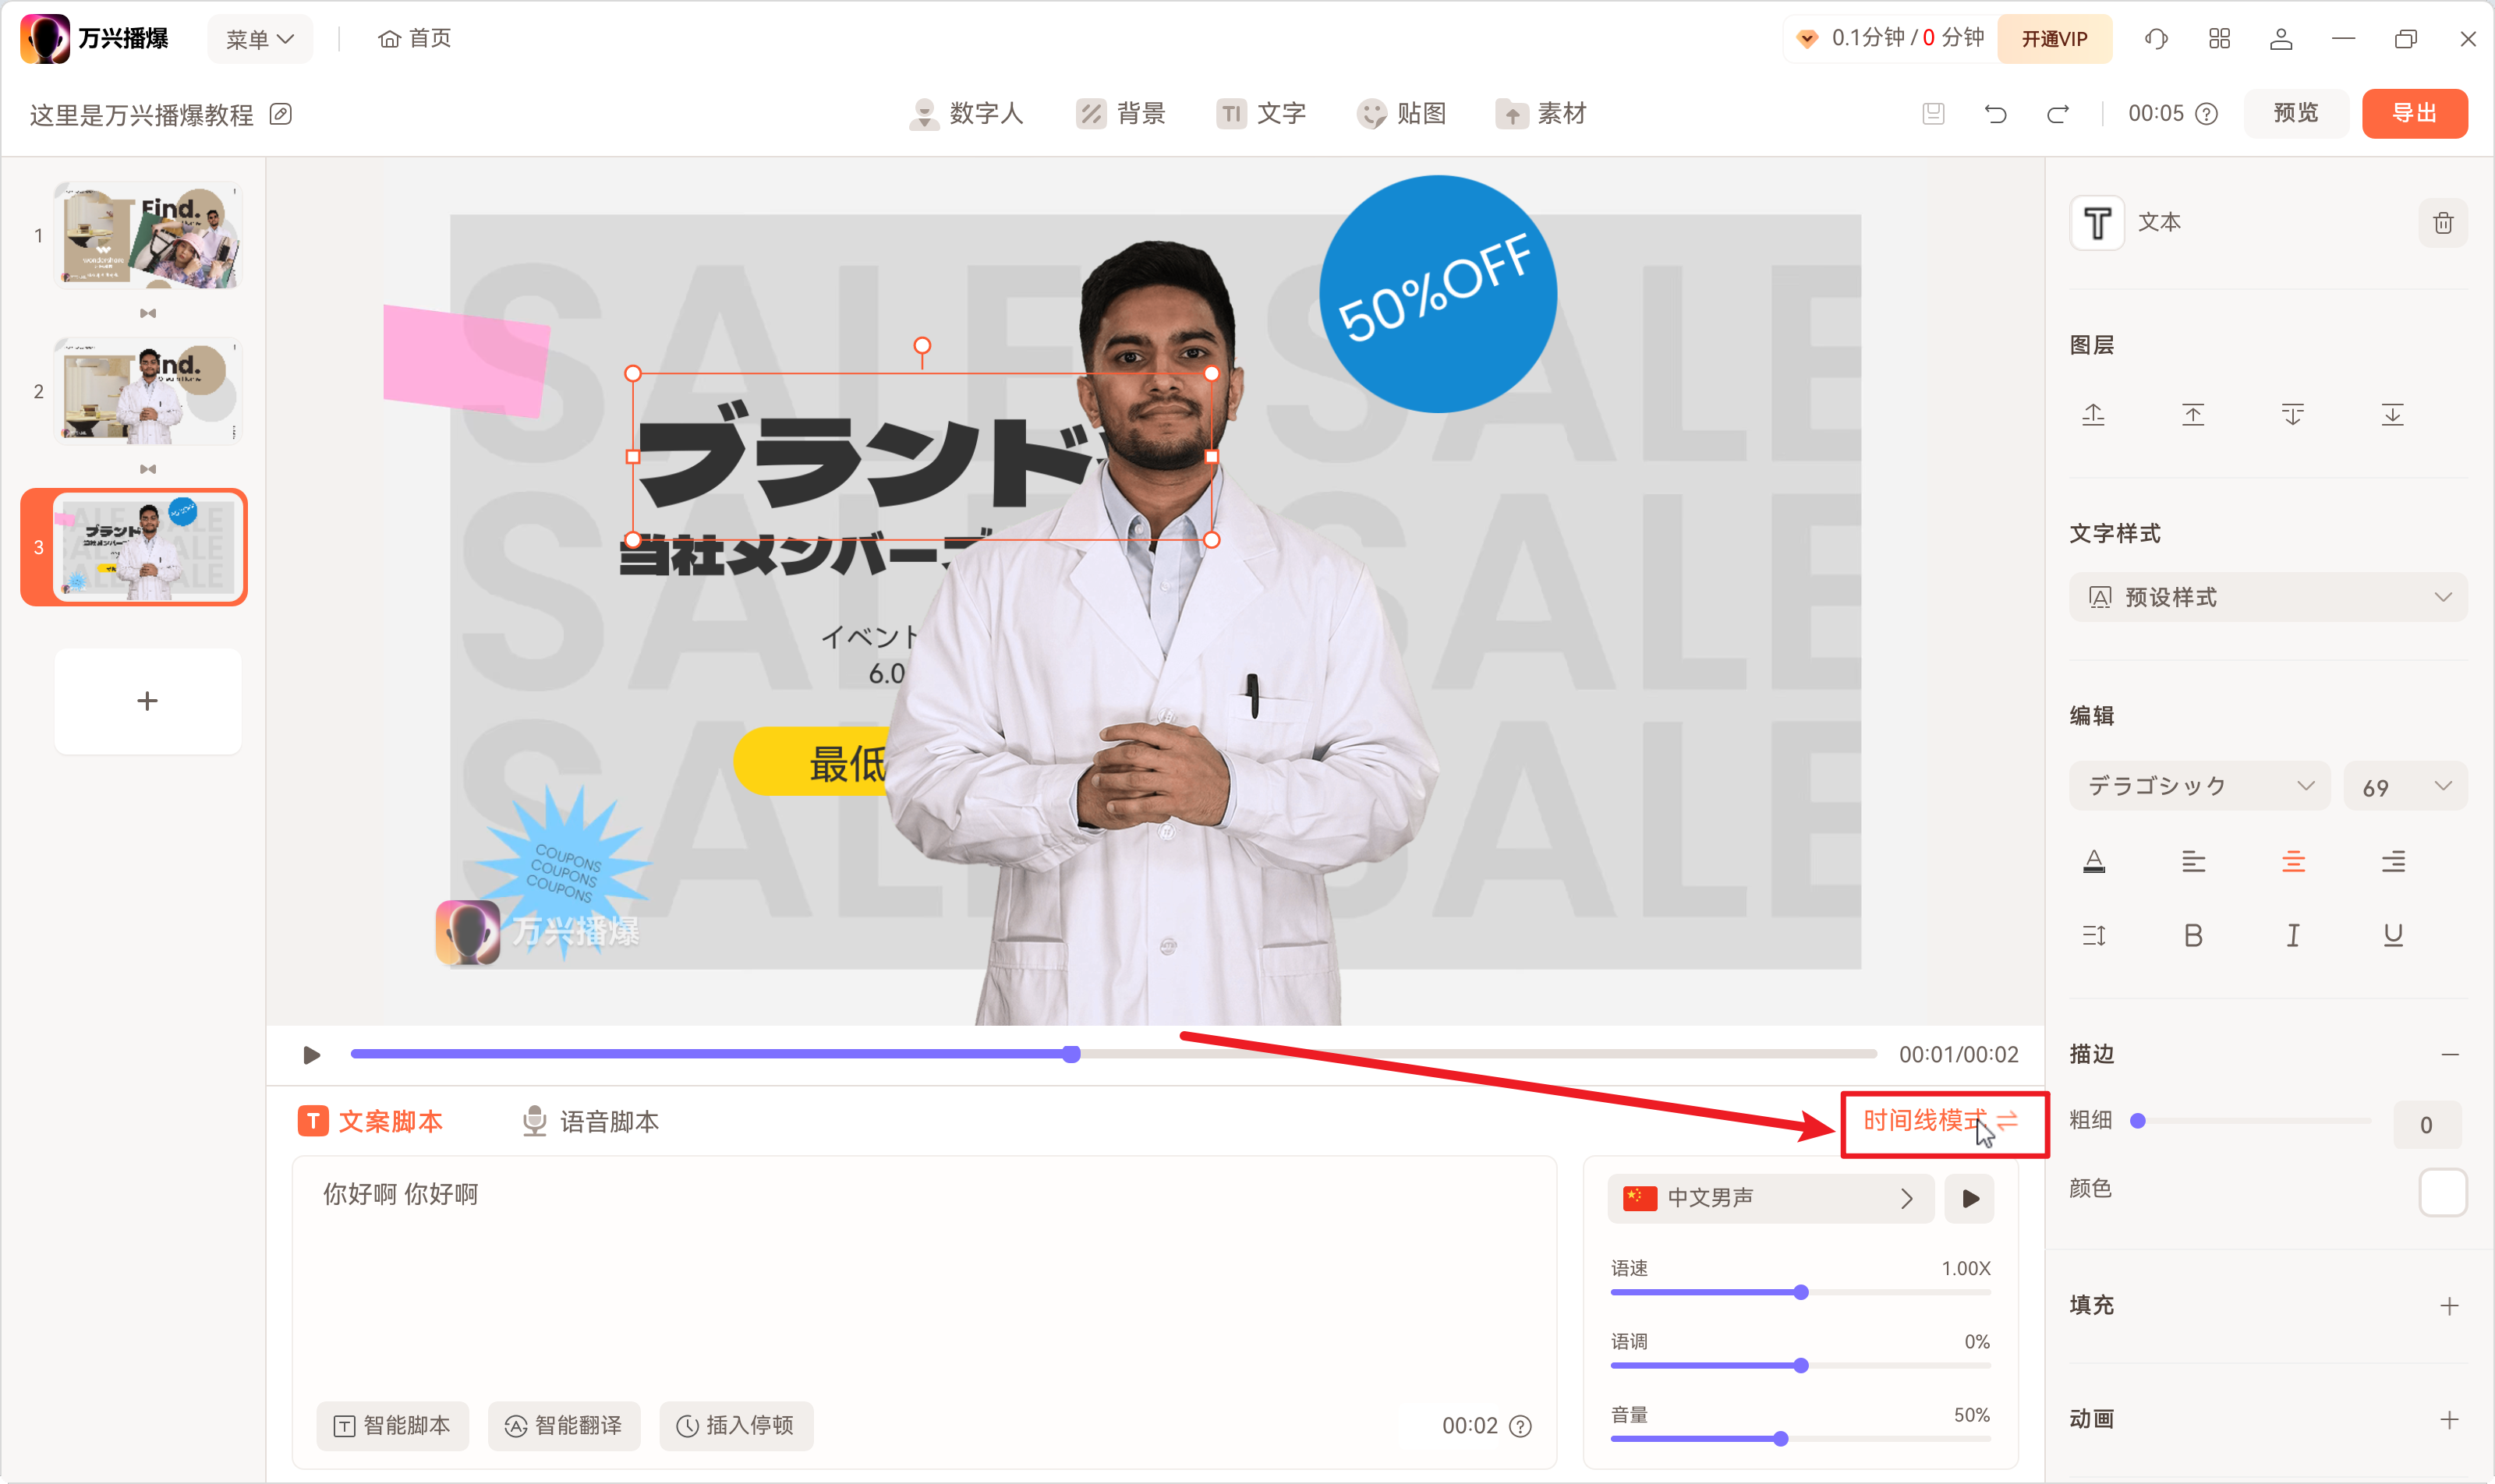Click the edit project title icon
Image resolution: width=2495 pixels, height=1484 pixels.
point(281,114)
